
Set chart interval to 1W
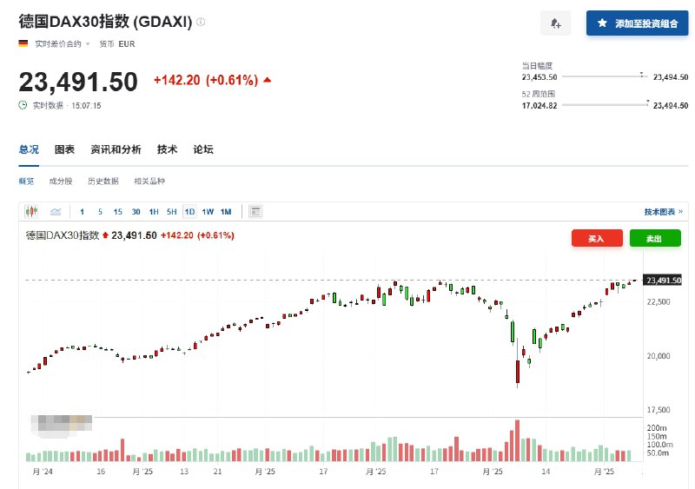tap(208, 212)
